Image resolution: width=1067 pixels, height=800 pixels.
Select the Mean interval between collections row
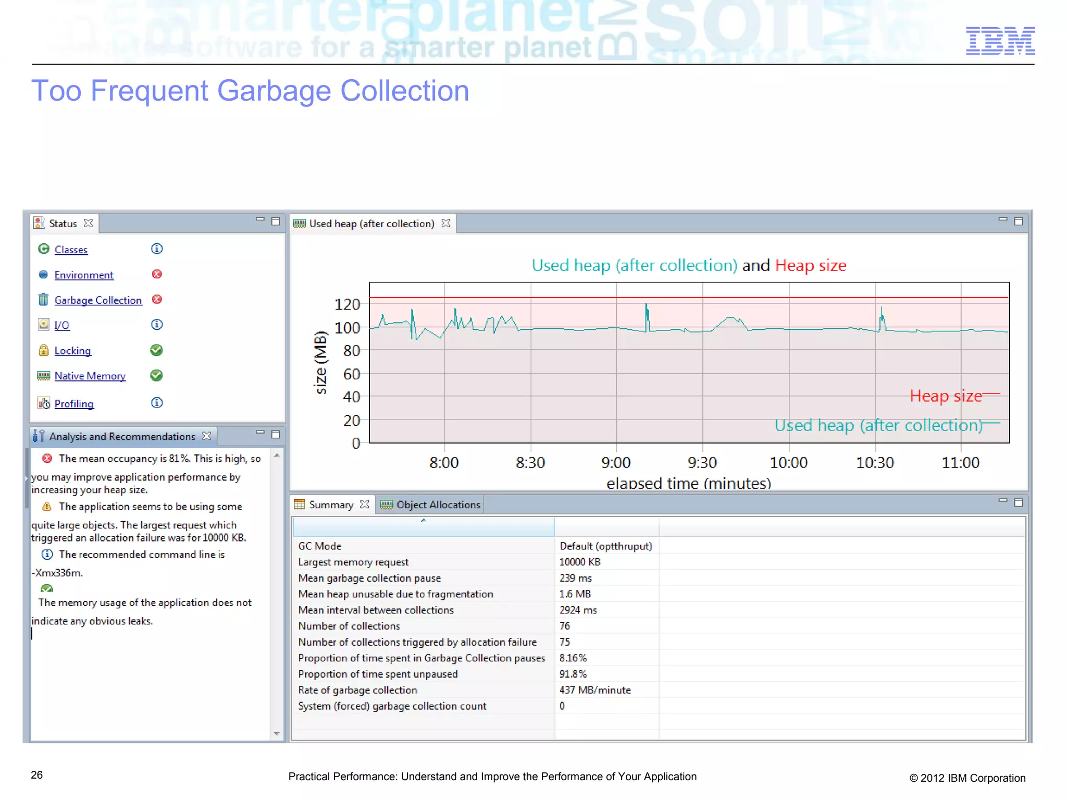point(659,610)
